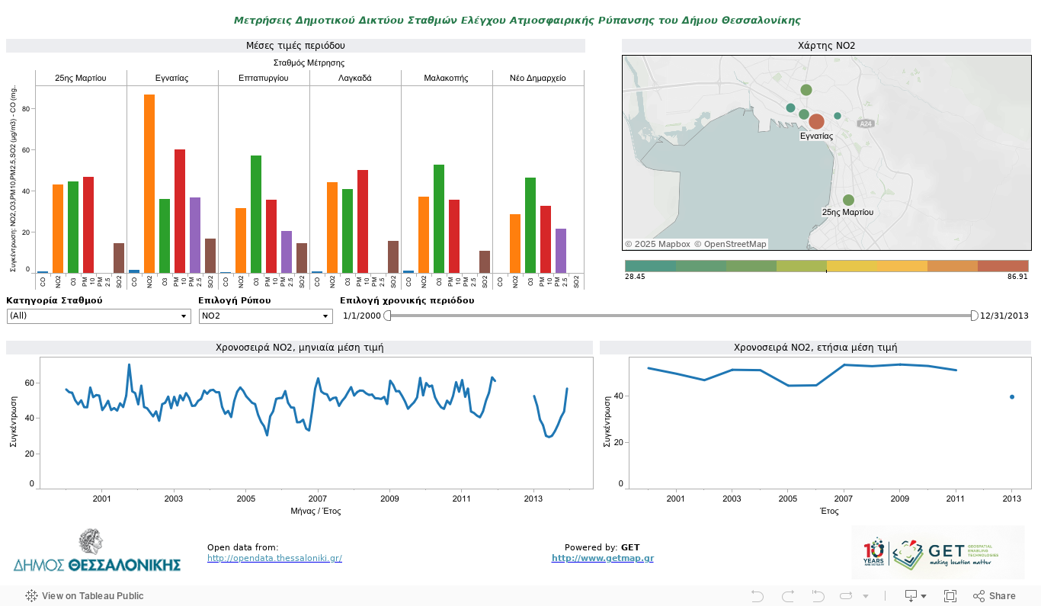Click the Μαλακοπής brown SO2 bar
The height and width of the screenshot is (606, 1041).
click(x=485, y=261)
